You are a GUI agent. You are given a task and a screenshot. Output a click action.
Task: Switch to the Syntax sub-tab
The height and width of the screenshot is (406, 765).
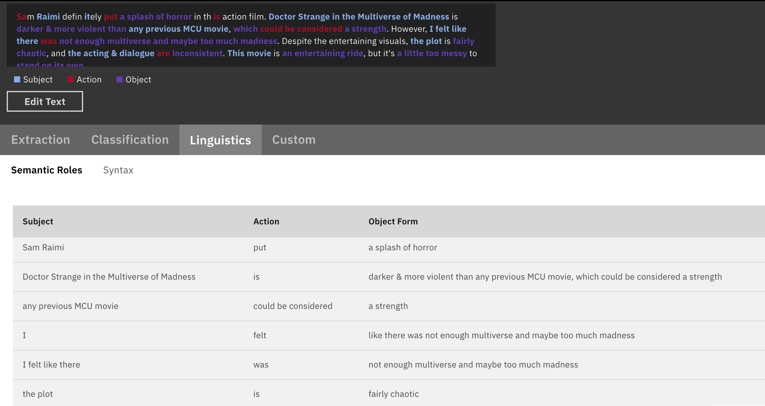[x=118, y=170]
